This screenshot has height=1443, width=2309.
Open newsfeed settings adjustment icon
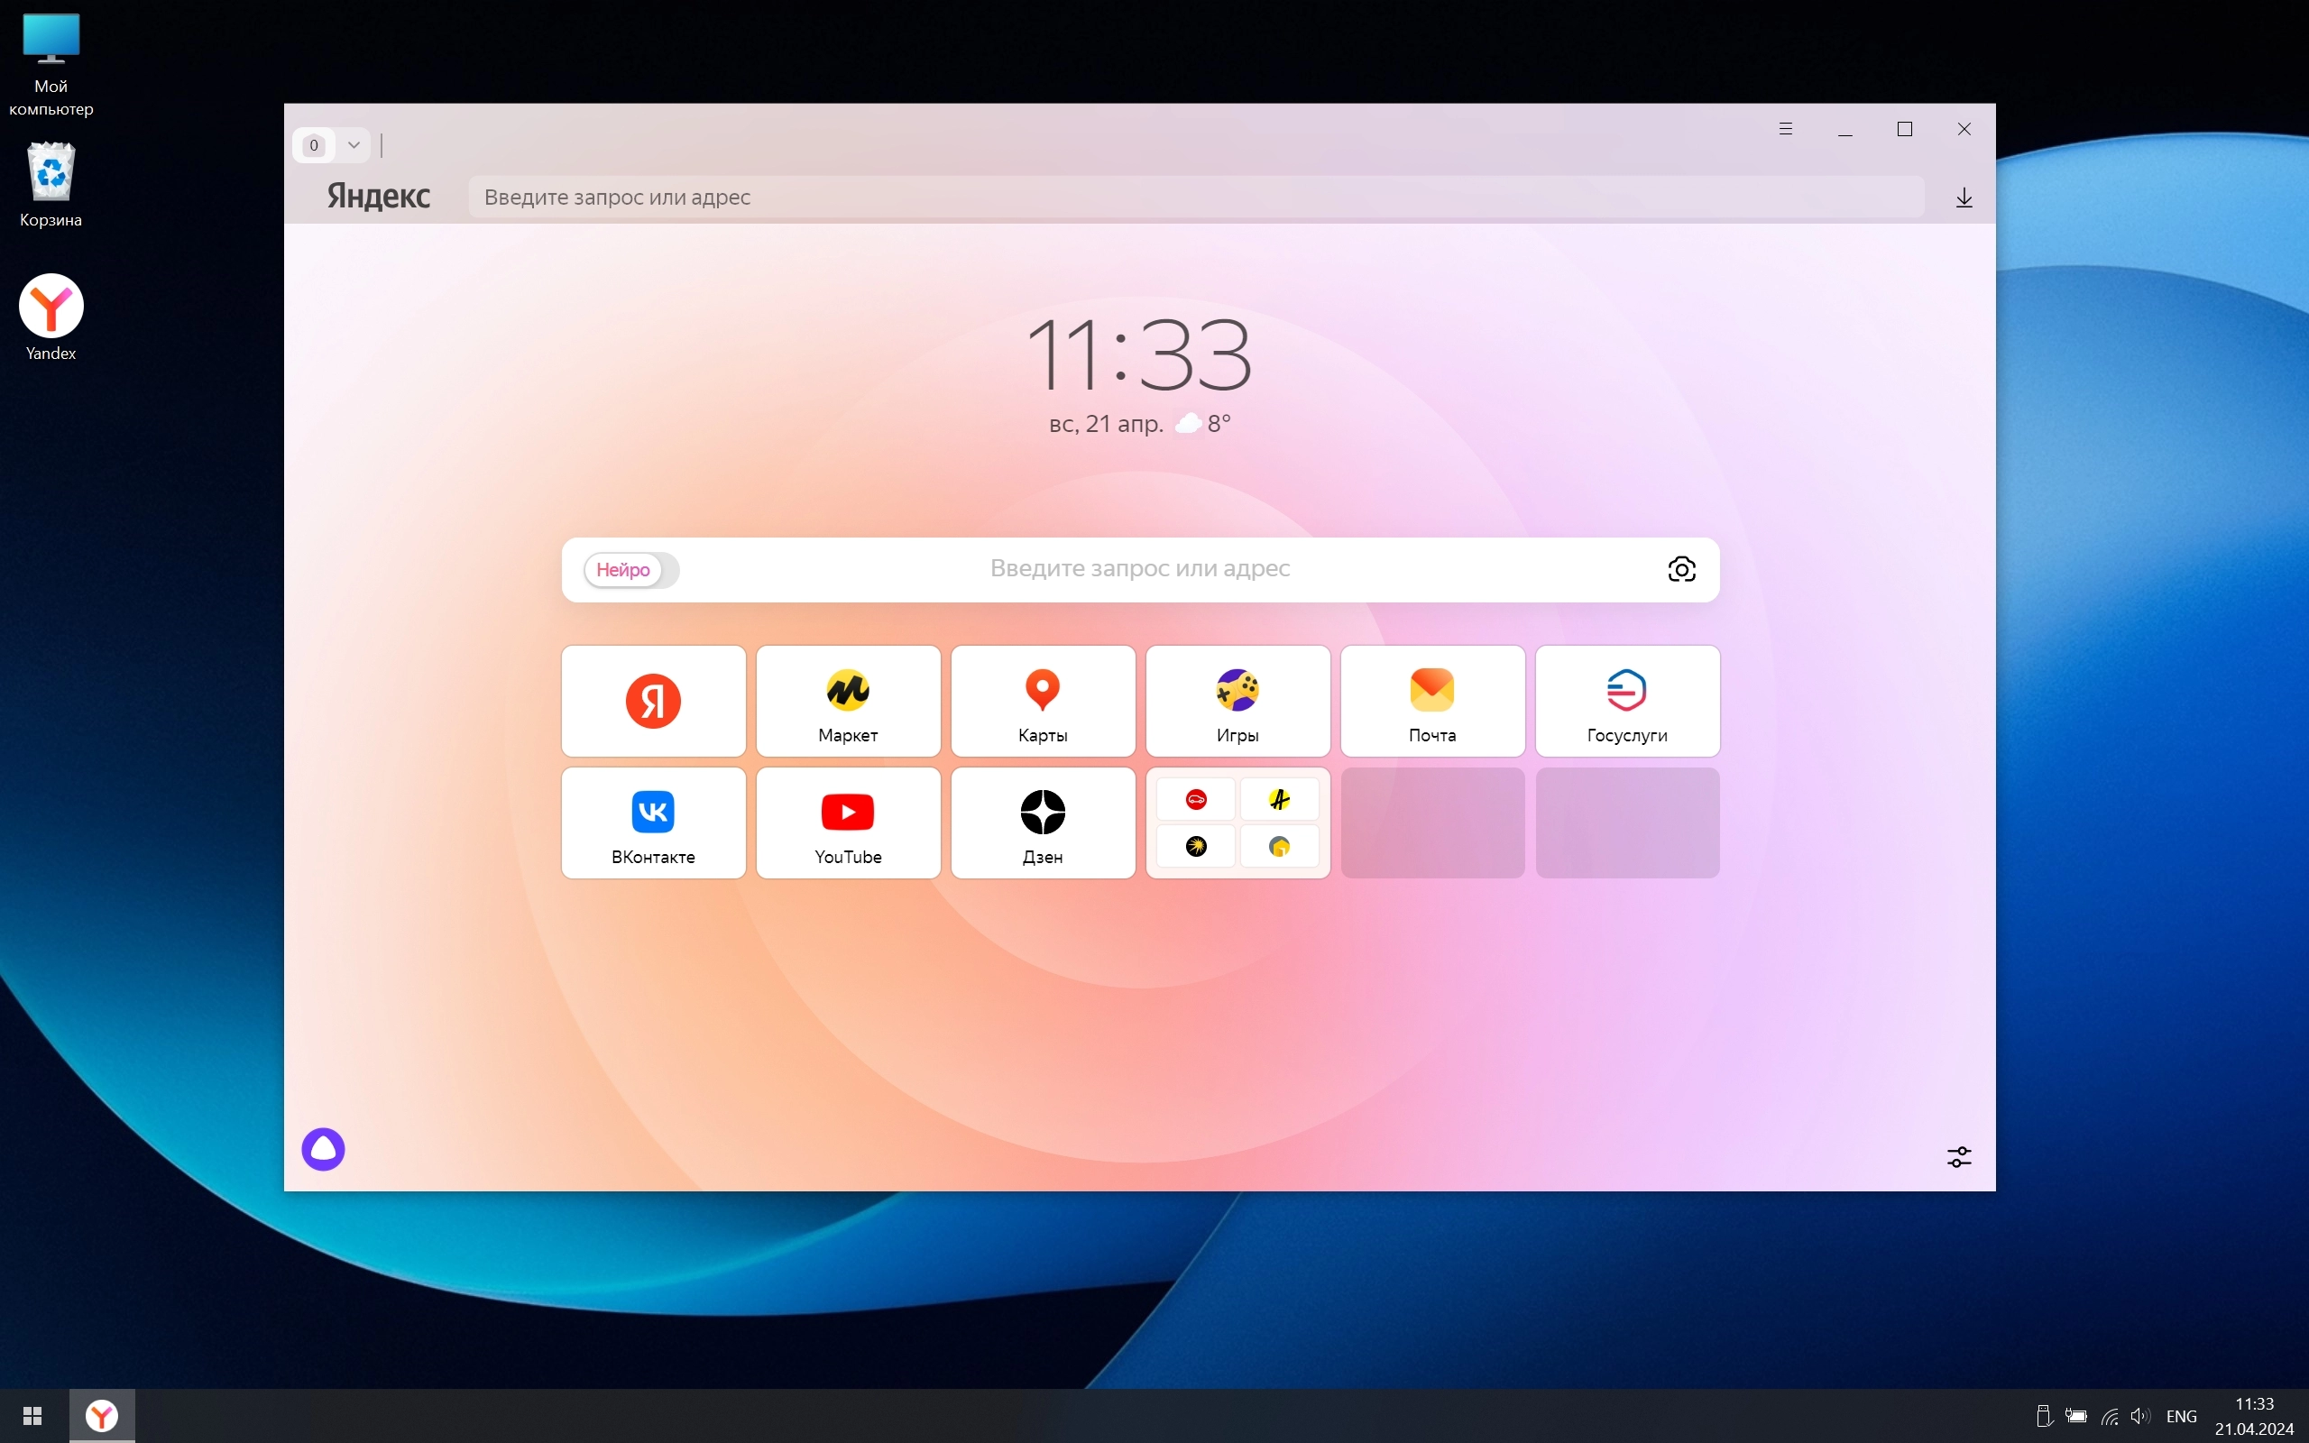[x=1956, y=1155]
